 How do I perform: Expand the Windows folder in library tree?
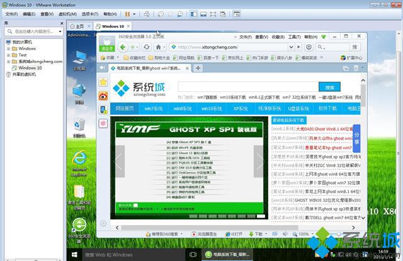[x=8, y=48]
